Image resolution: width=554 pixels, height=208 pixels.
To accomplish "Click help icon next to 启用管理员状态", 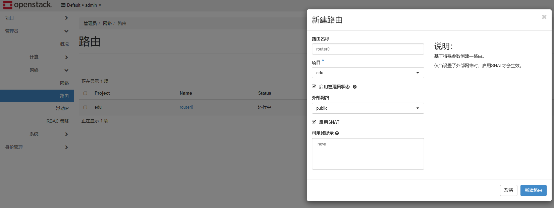I will 354,87.
